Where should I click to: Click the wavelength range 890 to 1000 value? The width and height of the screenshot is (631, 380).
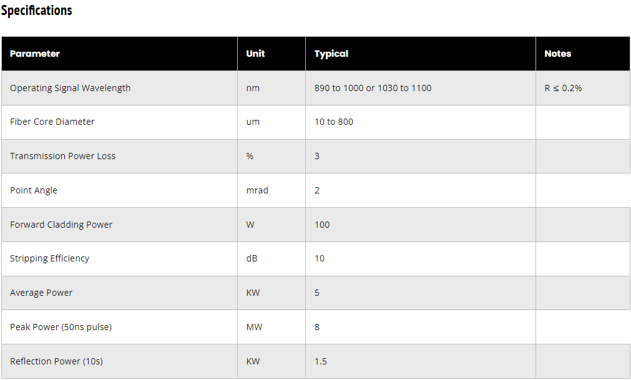(373, 88)
